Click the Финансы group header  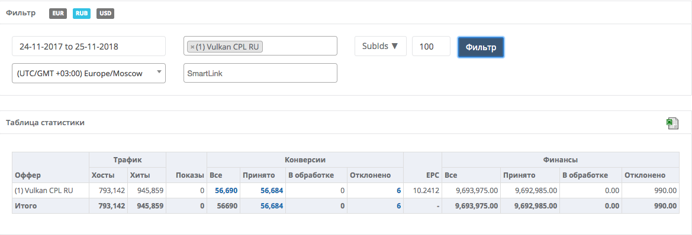[x=560, y=160]
